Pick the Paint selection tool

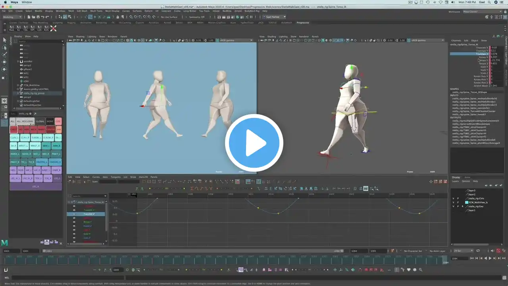4,54
